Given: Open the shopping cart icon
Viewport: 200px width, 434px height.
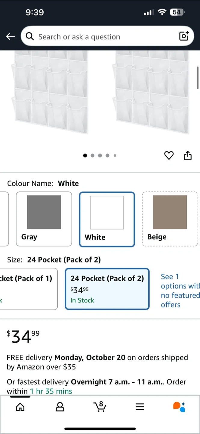Looking at the screenshot, I should tap(100, 407).
